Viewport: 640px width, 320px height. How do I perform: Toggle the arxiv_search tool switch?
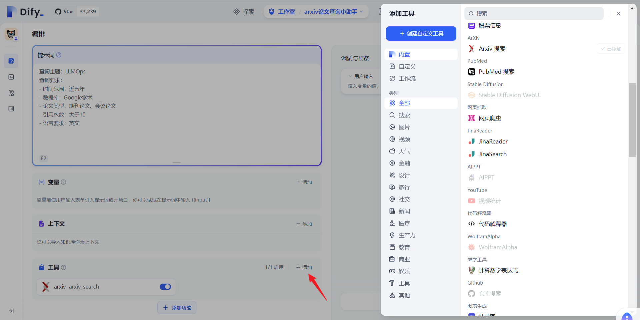(x=165, y=287)
